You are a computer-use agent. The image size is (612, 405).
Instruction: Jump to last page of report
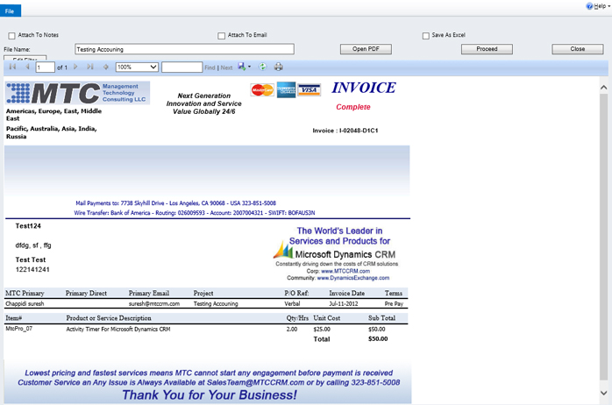pyautogui.click(x=89, y=67)
